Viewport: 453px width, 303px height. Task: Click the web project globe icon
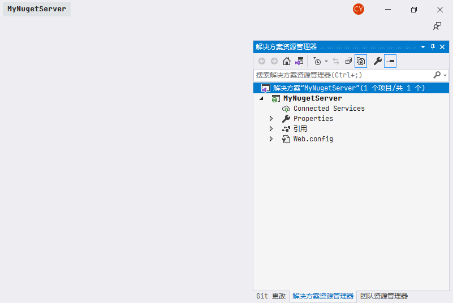[x=275, y=98]
